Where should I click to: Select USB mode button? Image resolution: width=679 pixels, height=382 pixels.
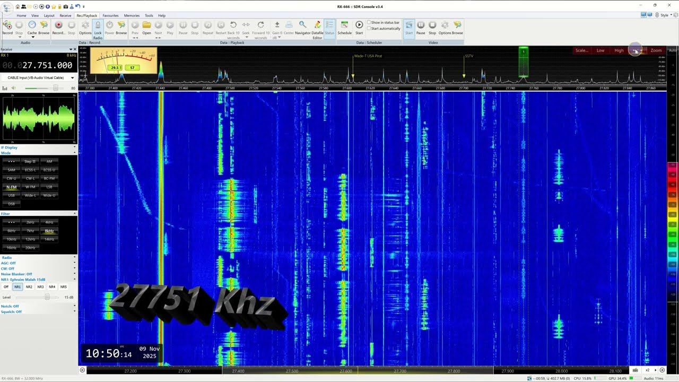tap(12, 195)
